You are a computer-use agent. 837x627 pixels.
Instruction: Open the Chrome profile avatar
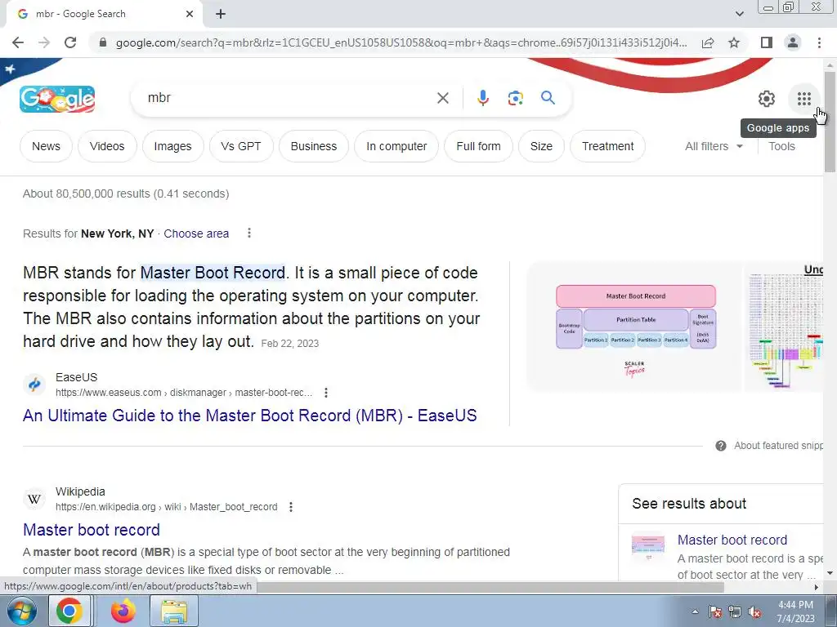coord(793,42)
